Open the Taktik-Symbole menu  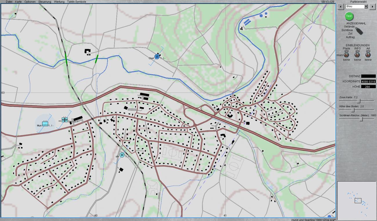(x=77, y=2)
